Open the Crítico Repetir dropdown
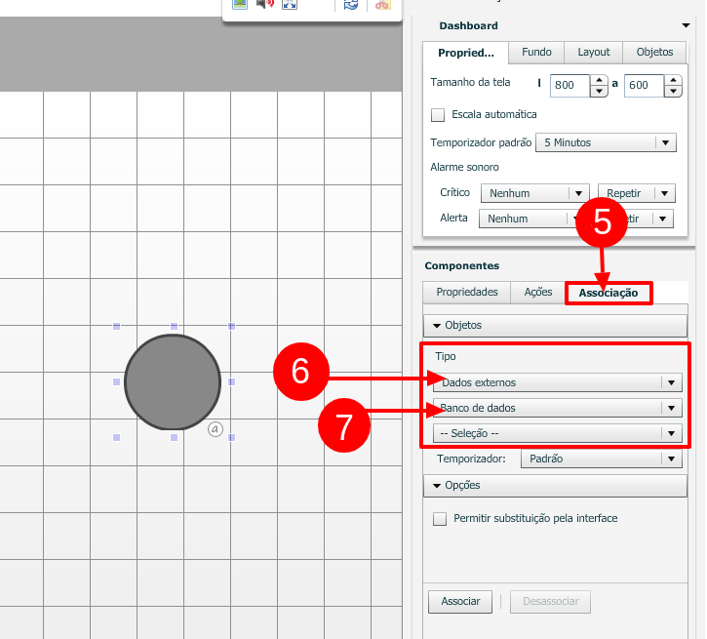Screen dimensions: 707x639 click(x=636, y=193)
